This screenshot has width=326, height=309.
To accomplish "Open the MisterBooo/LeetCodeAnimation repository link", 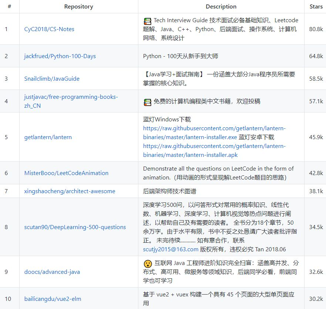I will tap(66, 173).
